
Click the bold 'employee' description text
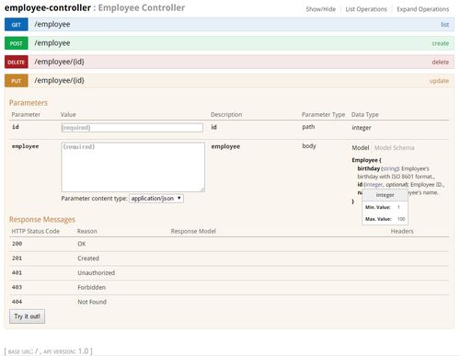(225, 146)
